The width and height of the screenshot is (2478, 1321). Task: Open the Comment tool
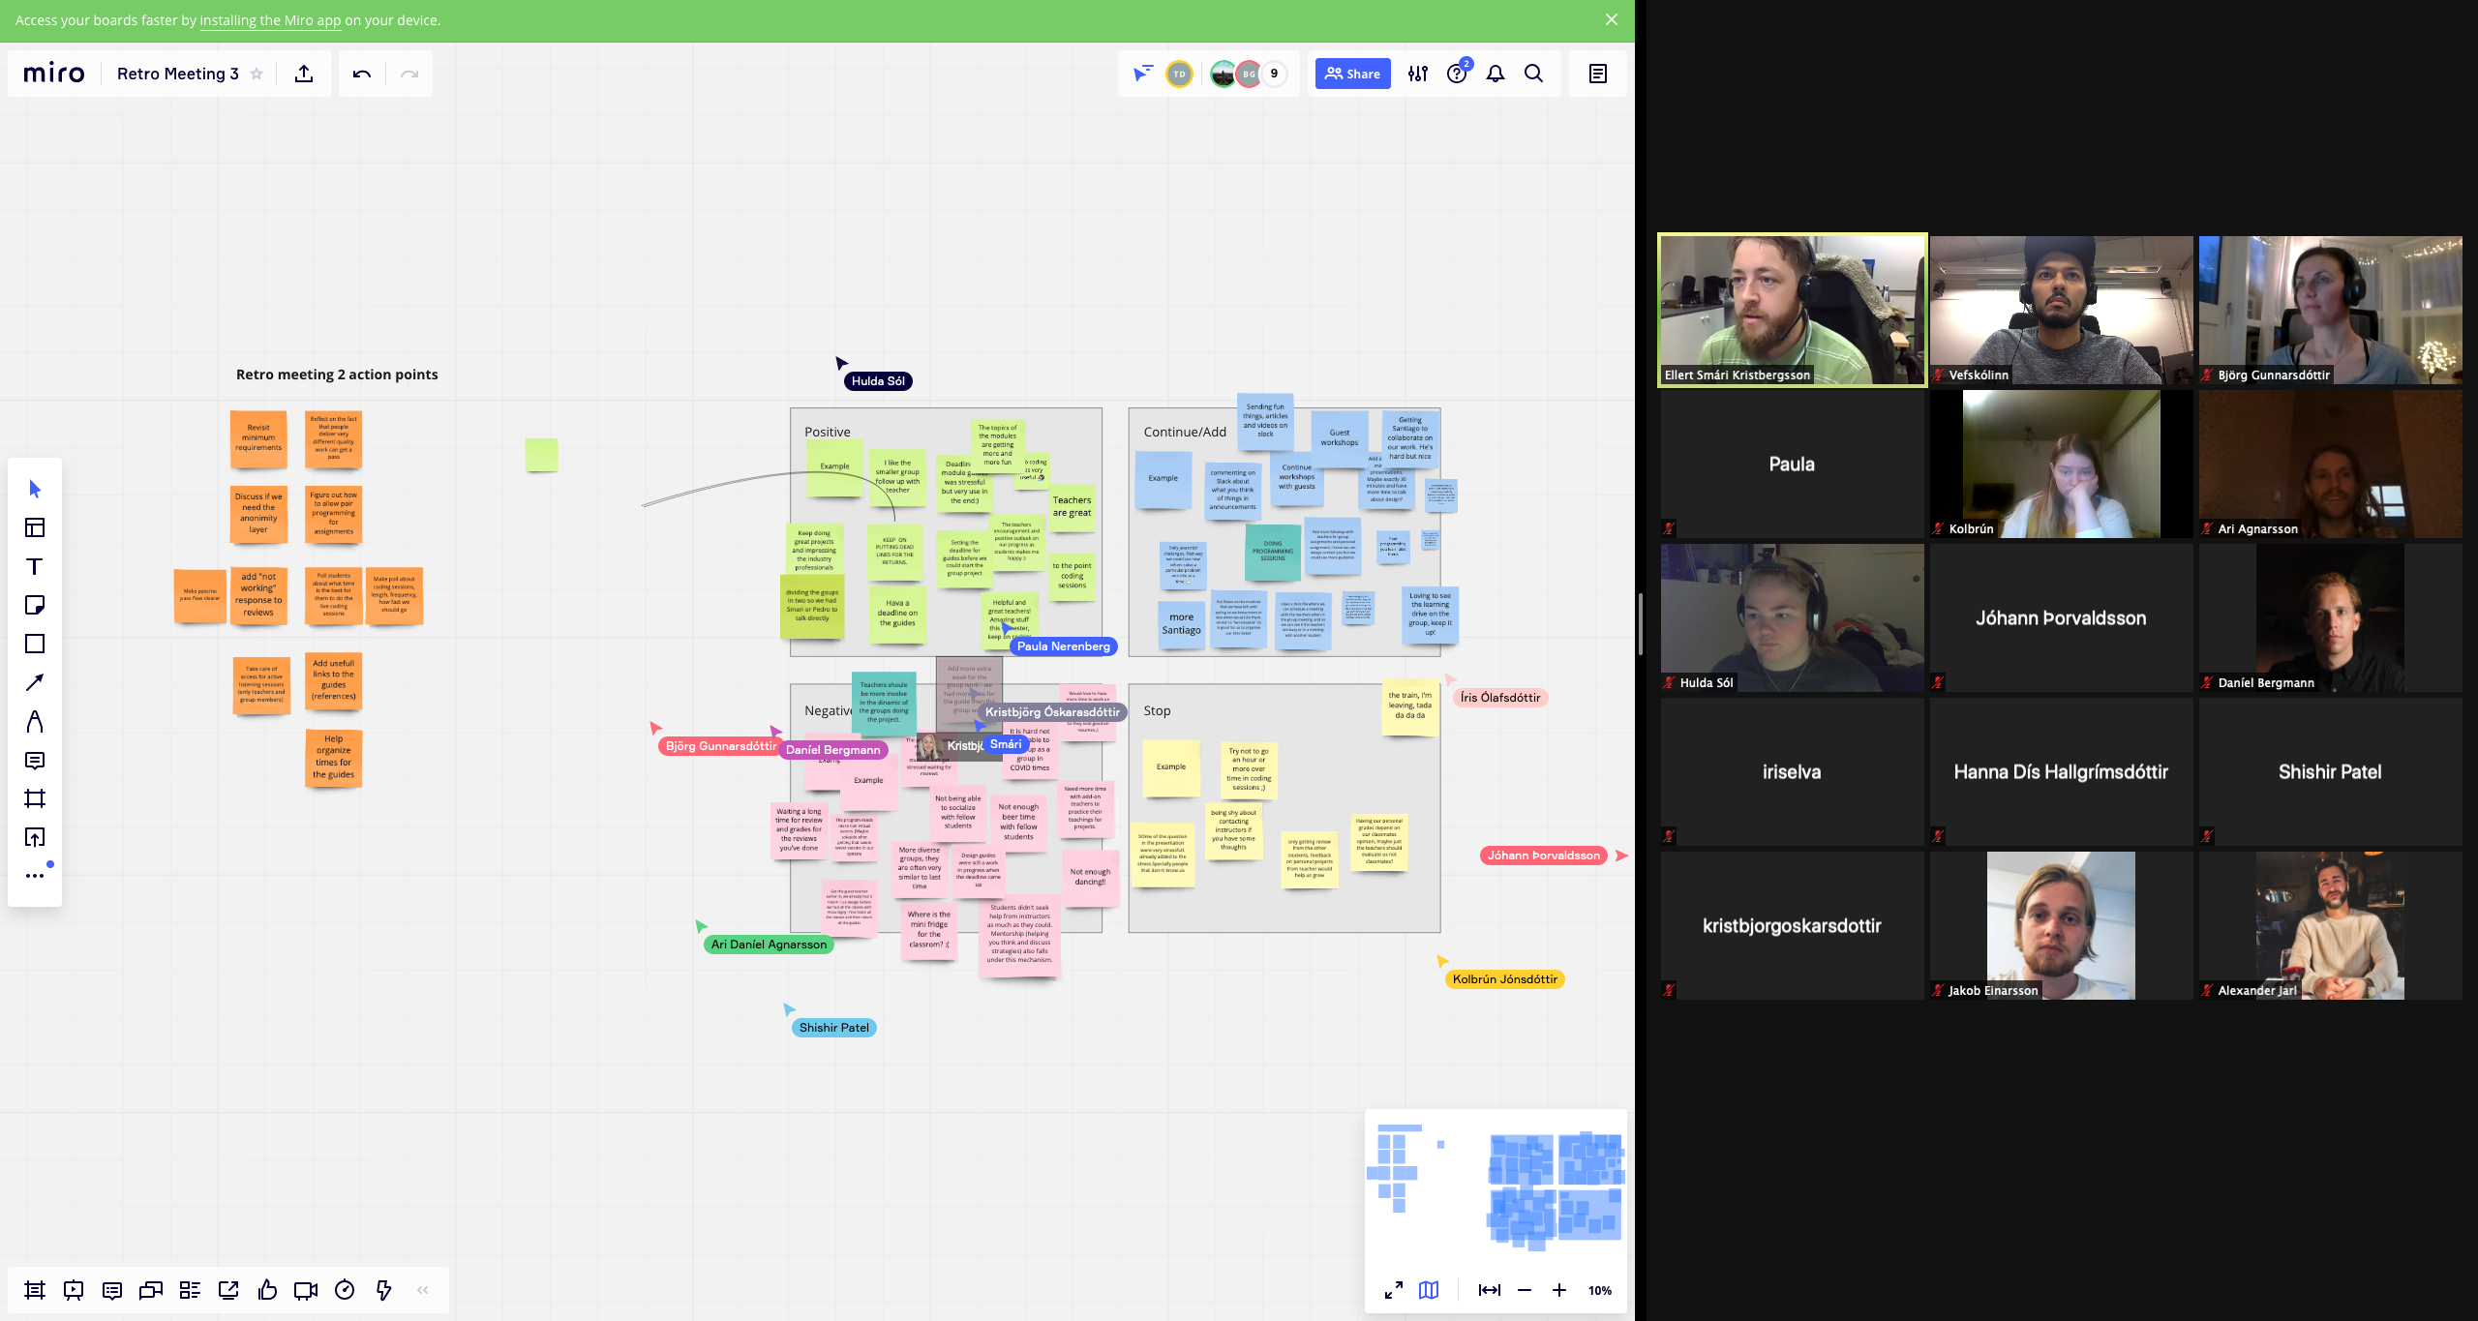35,761
